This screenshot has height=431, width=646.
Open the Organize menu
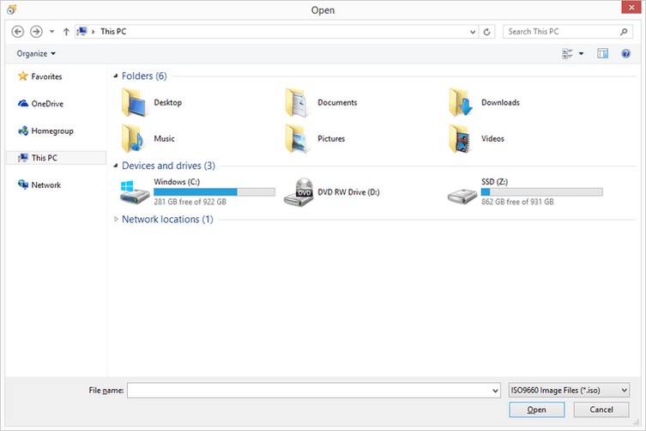tap(36, 53)
